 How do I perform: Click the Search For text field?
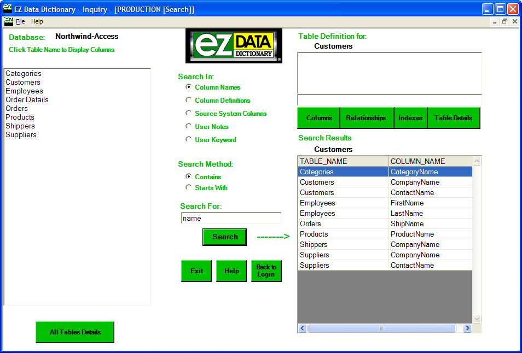(x=231, y=218)
